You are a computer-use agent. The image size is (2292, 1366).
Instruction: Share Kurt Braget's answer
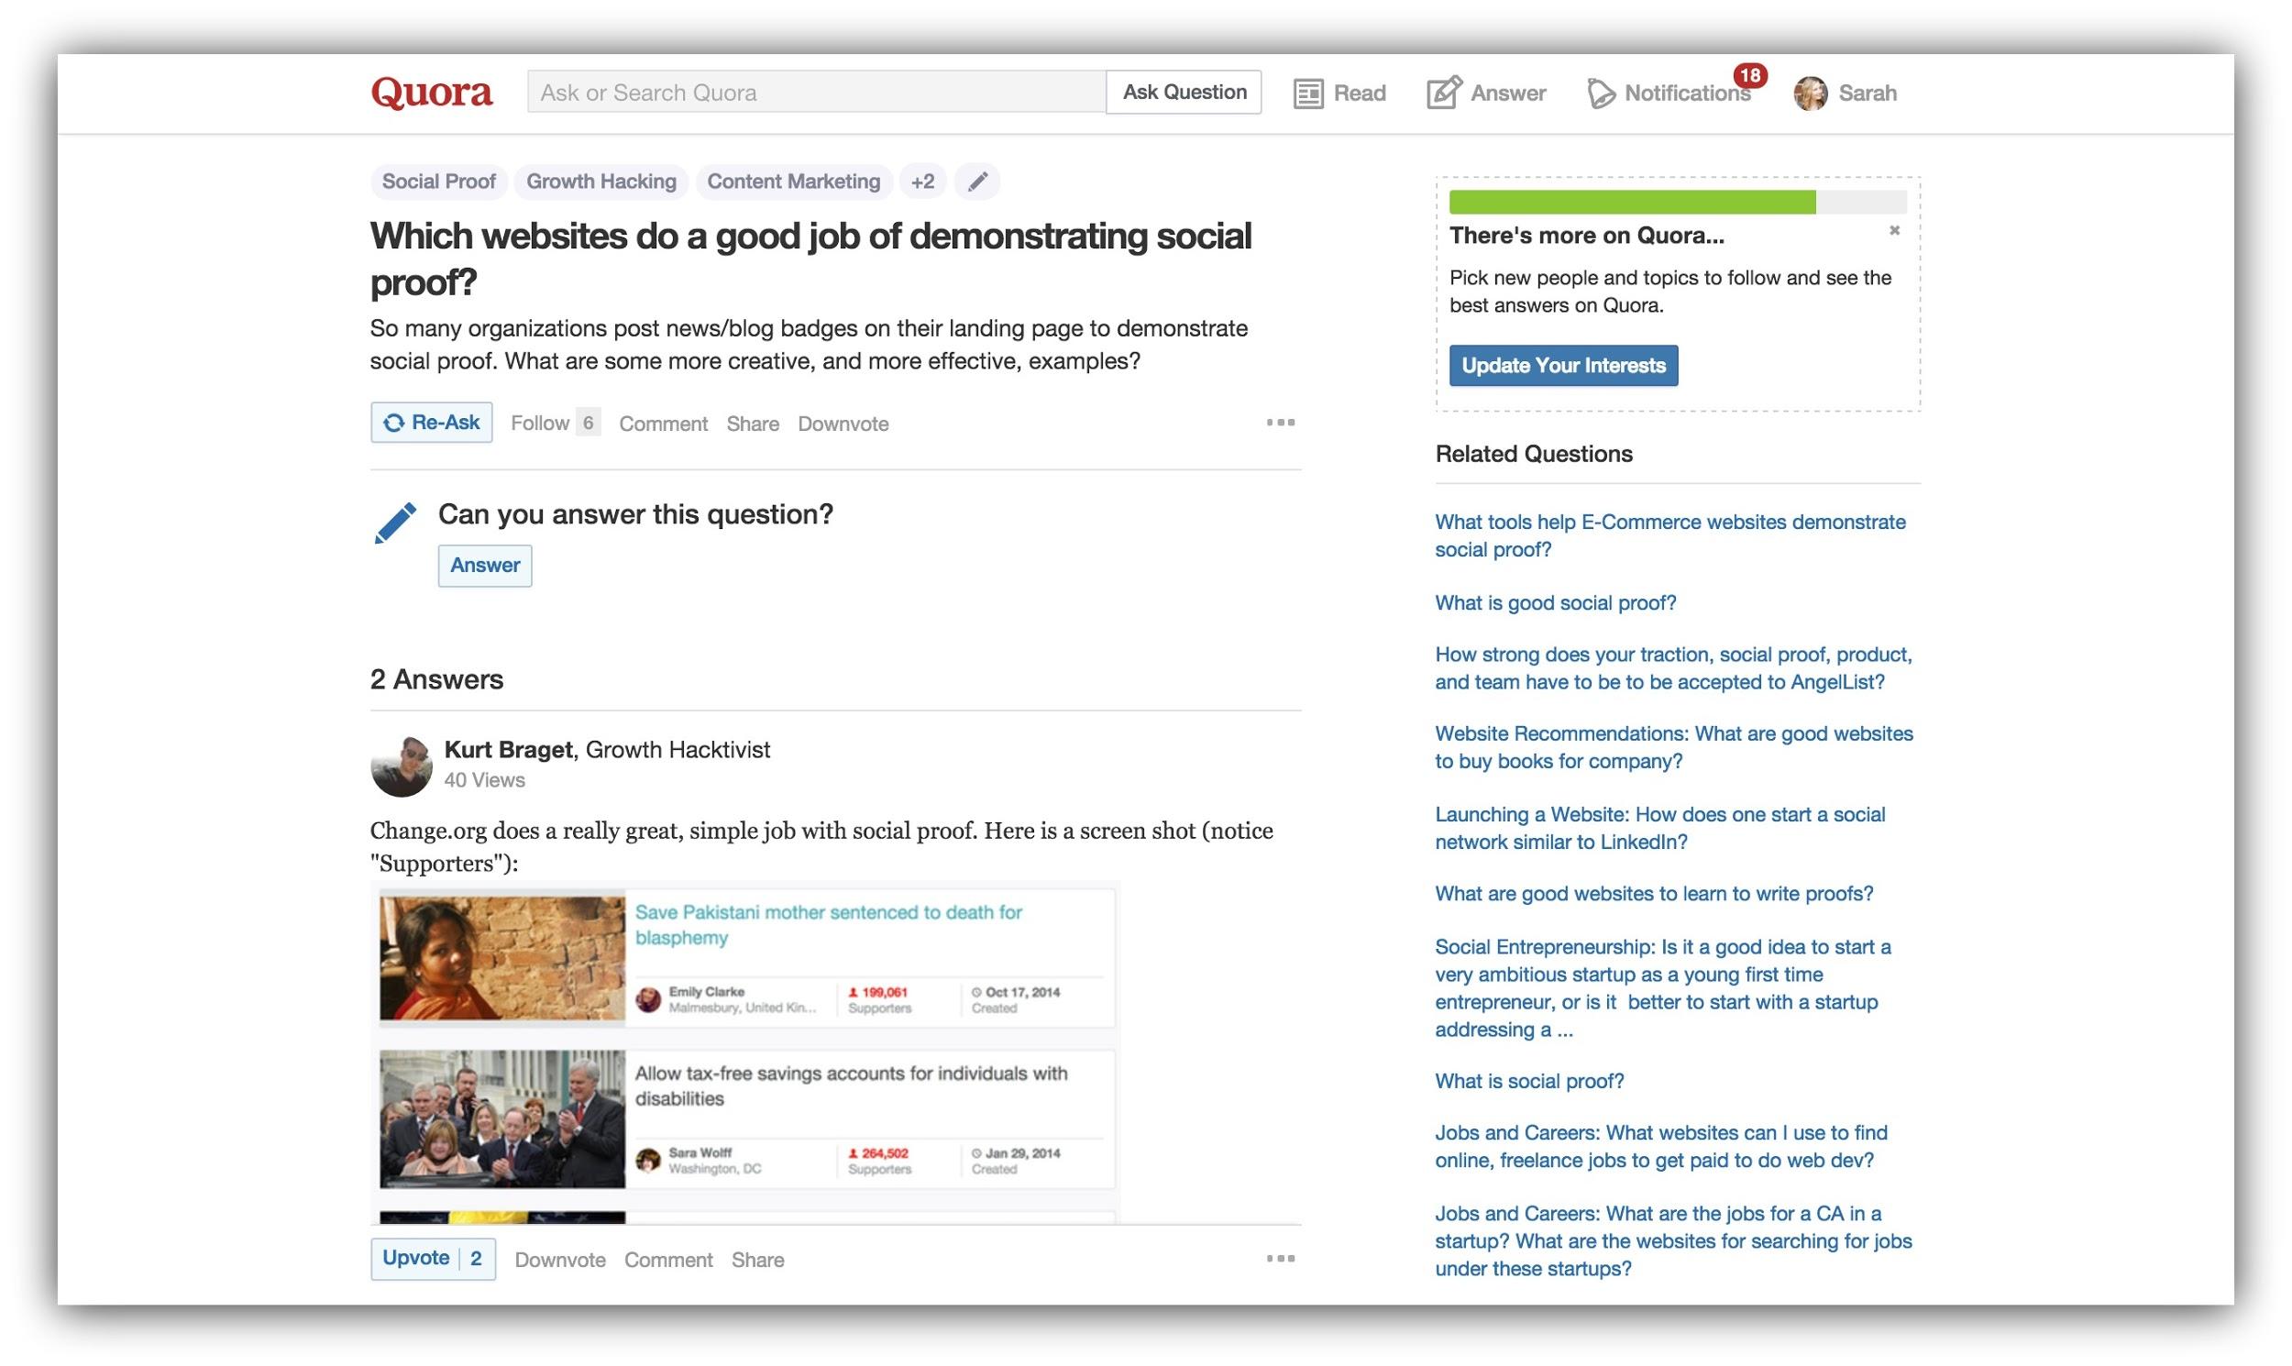[757, 1261]
